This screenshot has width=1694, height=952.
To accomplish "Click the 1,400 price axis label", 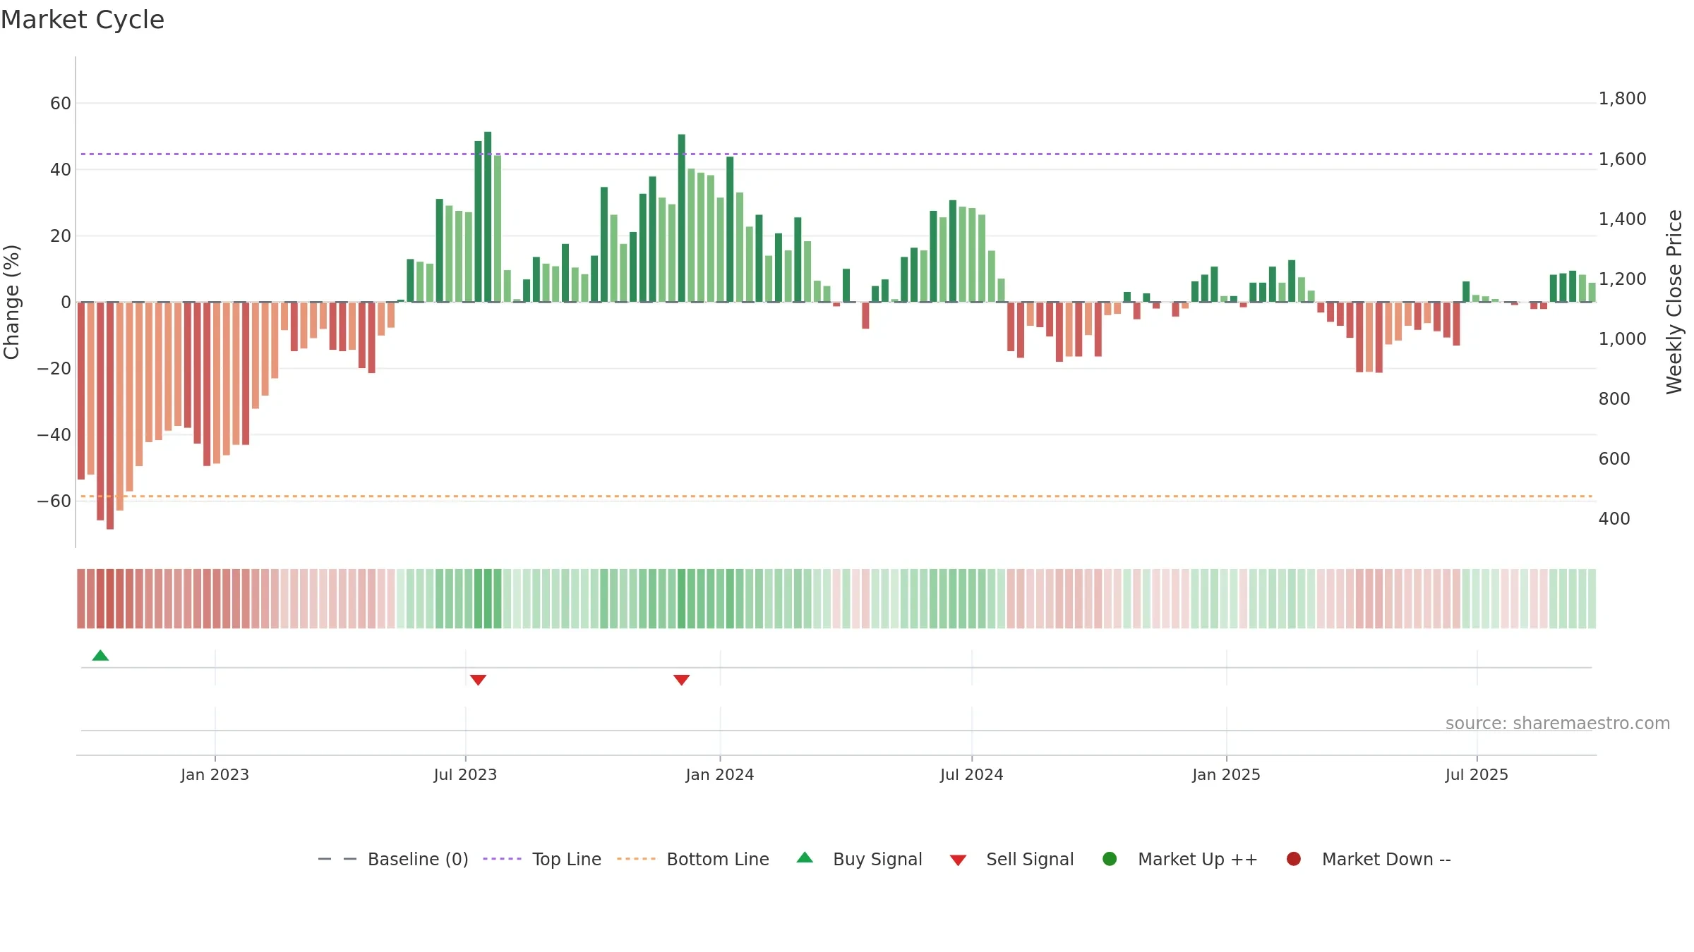I will (1622, 219).
